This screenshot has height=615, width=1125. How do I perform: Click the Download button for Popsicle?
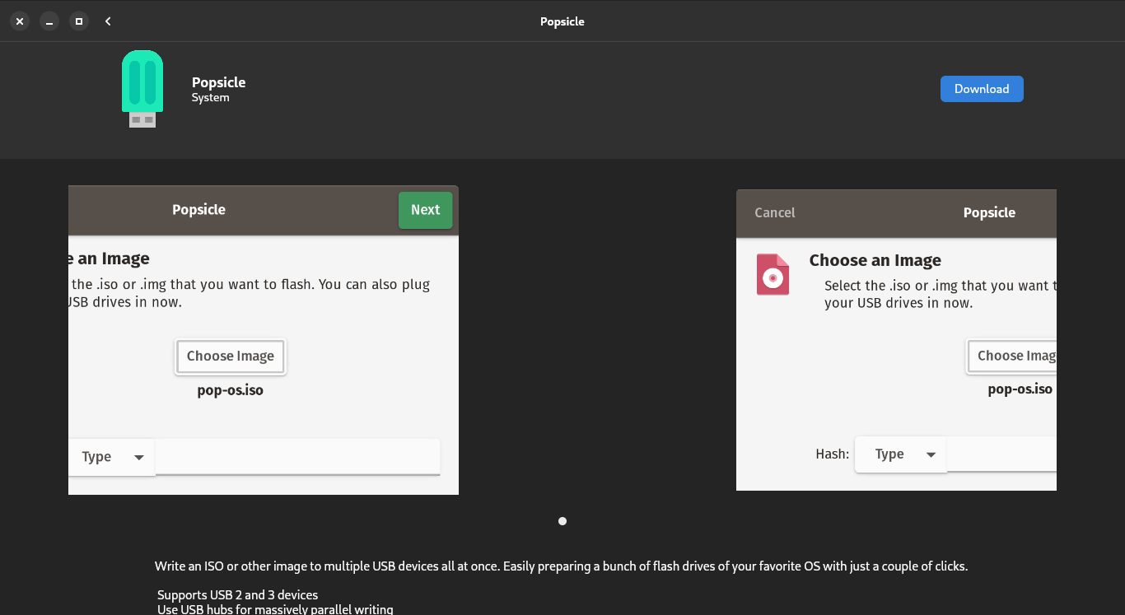tap(982, 88)
